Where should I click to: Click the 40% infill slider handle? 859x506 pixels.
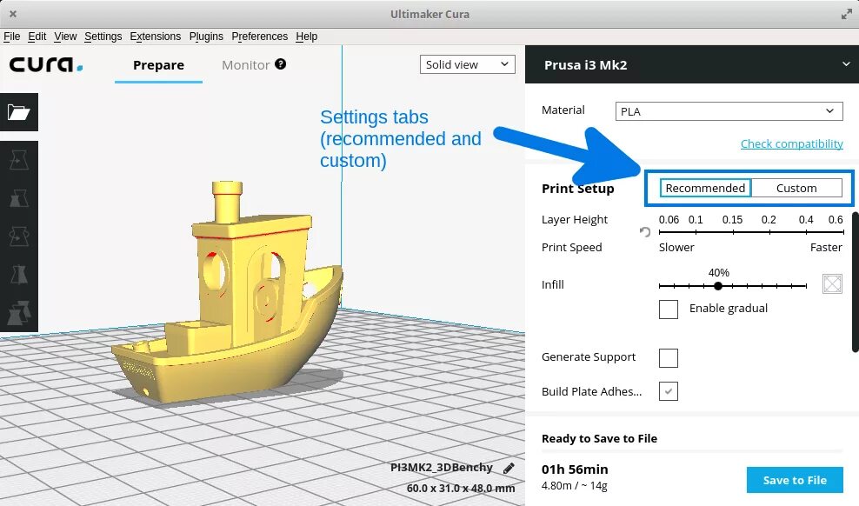[717, 286]
